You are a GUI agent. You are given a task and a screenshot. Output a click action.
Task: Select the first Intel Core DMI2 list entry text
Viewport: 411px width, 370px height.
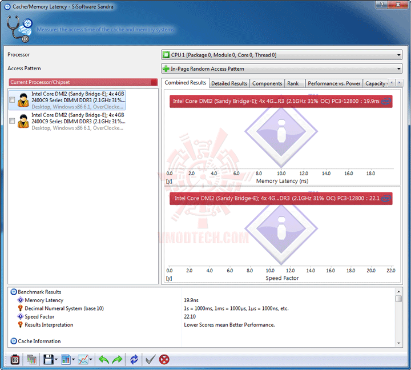click(78, 100)
